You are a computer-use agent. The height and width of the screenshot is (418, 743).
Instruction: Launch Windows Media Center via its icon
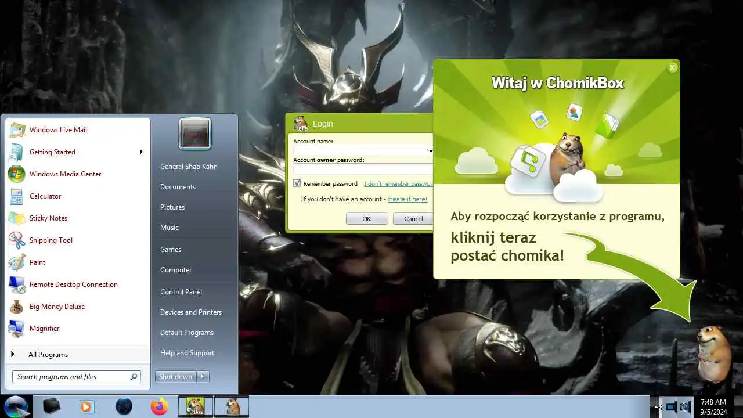[x=16, y=174]
